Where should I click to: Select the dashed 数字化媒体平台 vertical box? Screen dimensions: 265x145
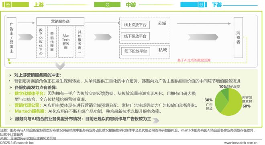coord(41,42)
